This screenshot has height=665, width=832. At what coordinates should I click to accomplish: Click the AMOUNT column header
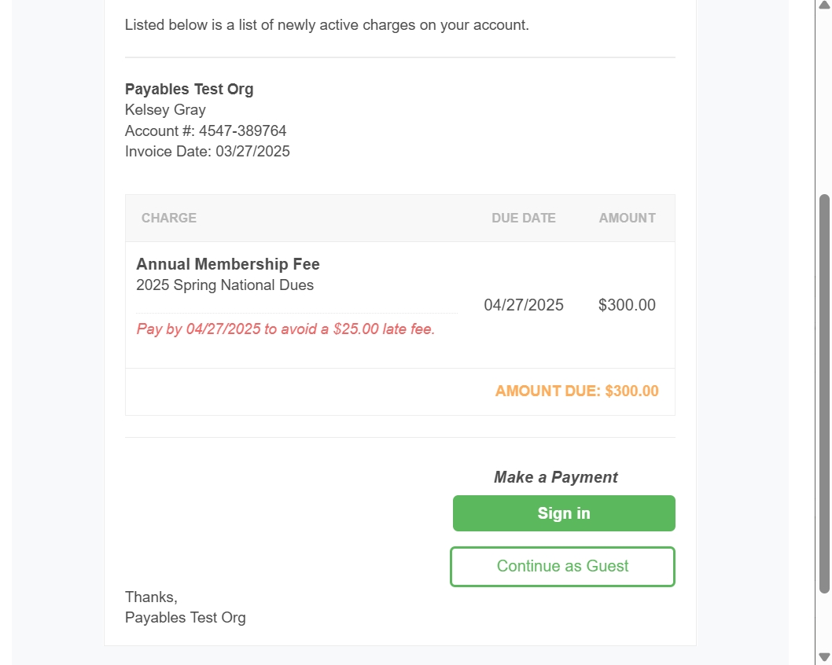tap(627, 218)
